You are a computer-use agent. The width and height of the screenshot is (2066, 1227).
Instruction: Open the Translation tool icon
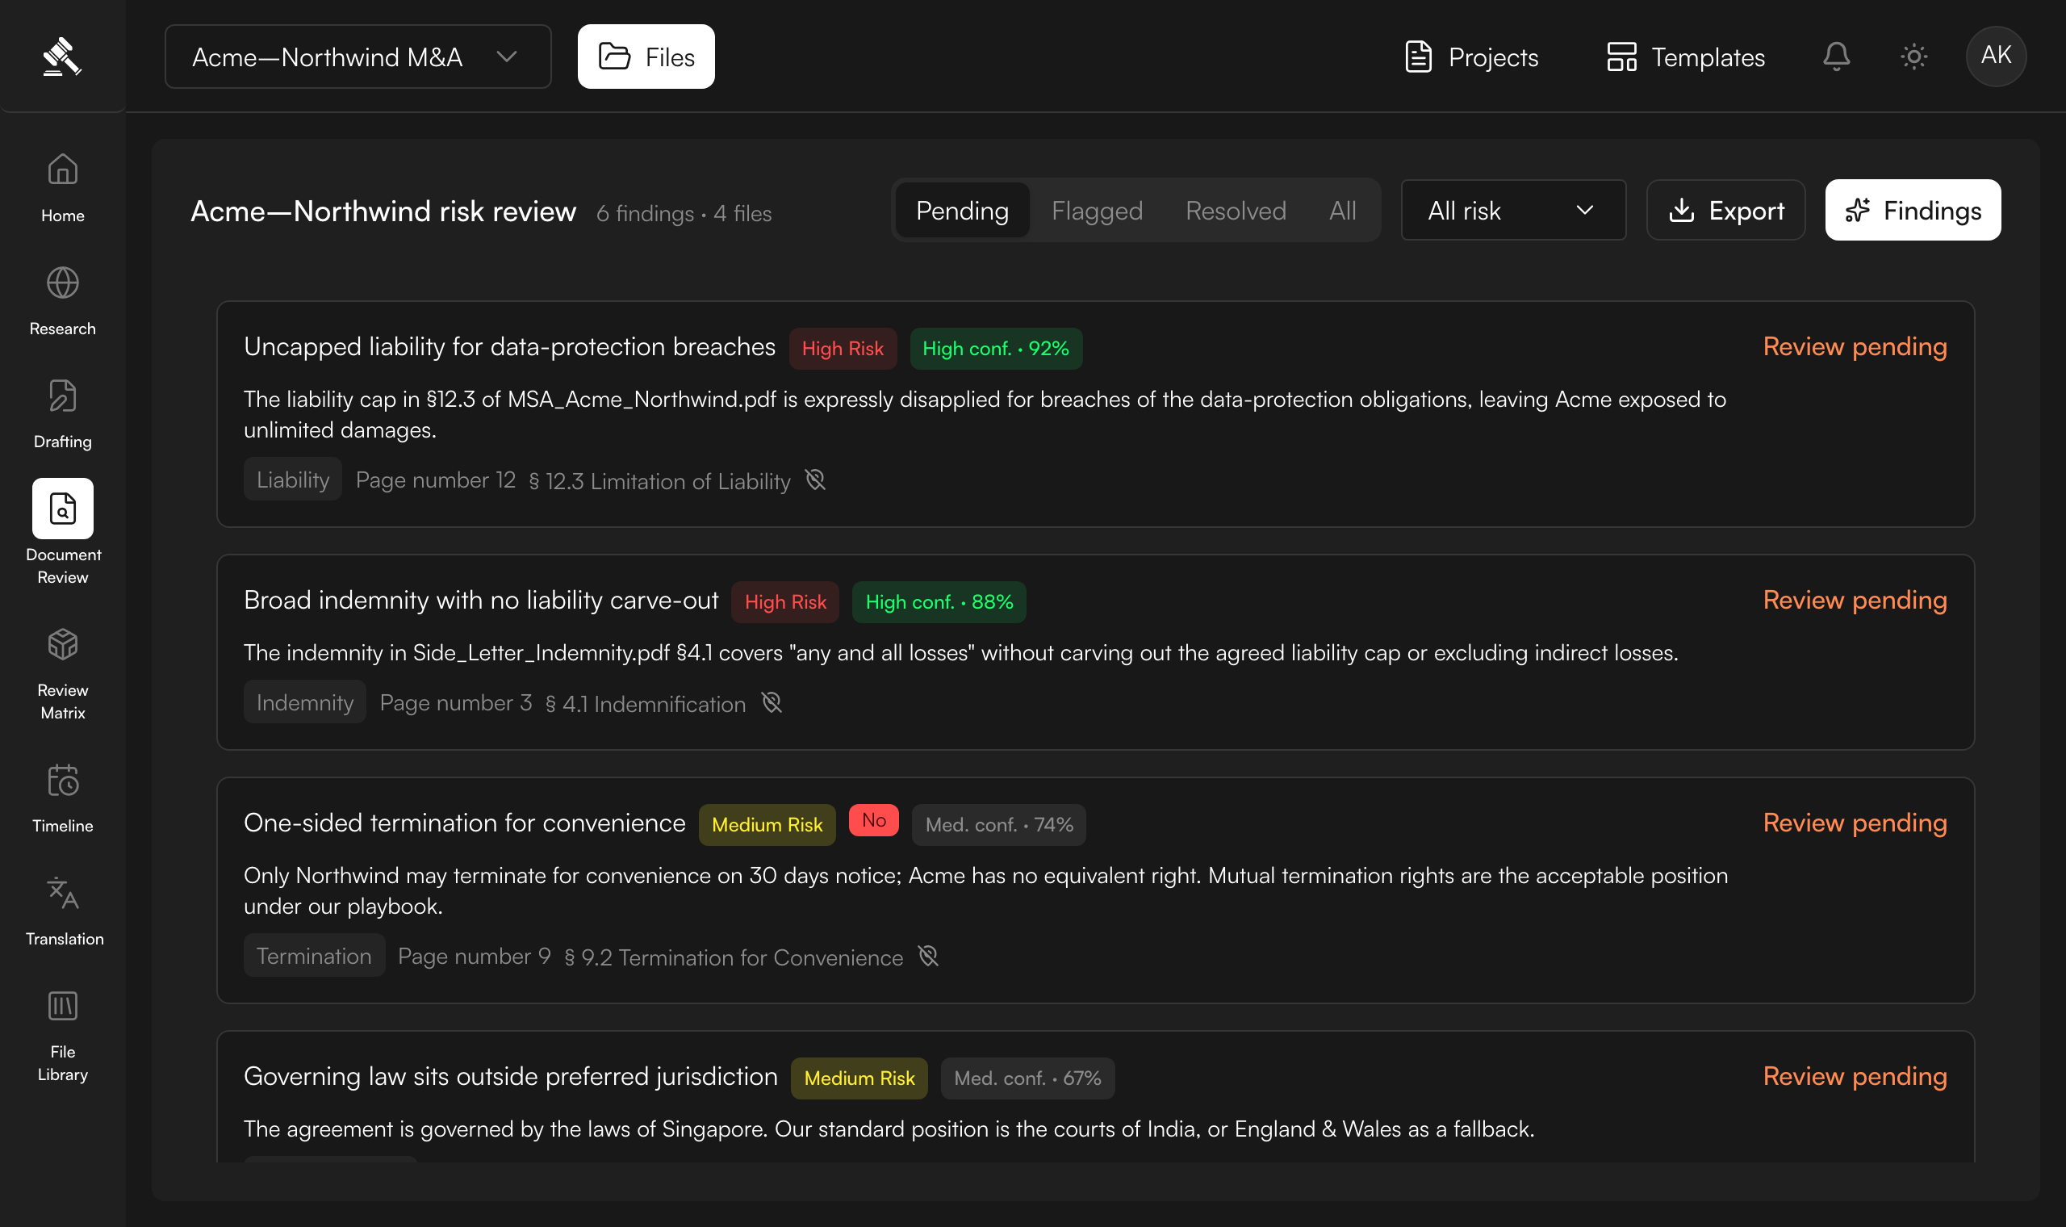63,894
